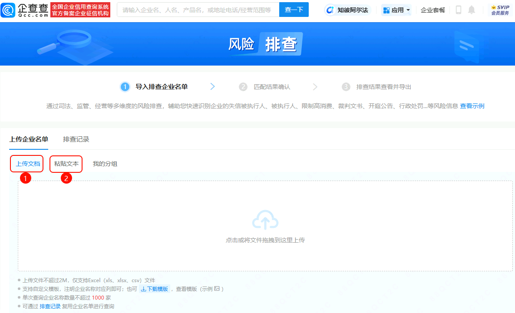The width and height of the screenshot is (515, 313).
Task: Switch to the 排查记录 tab
Action: (76, 139)
